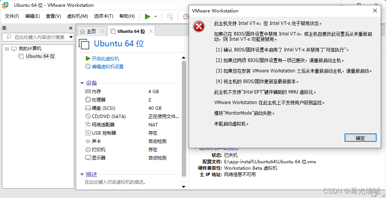Collapse the 设备 section
Viewport: 386px width, 198px height.
coord(82,83)
